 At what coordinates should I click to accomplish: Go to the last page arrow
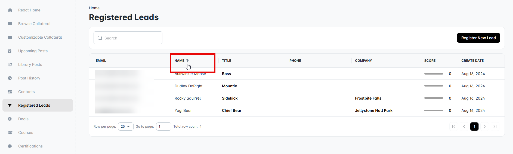click(x=495, y=127)
